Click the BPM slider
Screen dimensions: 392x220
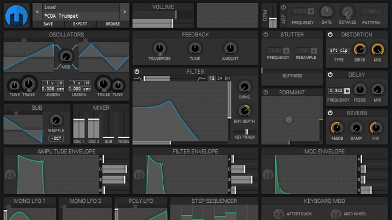click(273, 16)
